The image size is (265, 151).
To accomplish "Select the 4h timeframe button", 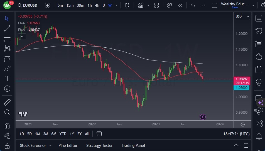I will (97, 5).
